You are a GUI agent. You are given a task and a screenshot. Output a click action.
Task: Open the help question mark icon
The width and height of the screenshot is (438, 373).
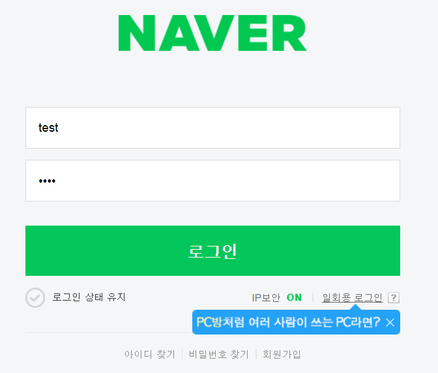coord(393,297)
